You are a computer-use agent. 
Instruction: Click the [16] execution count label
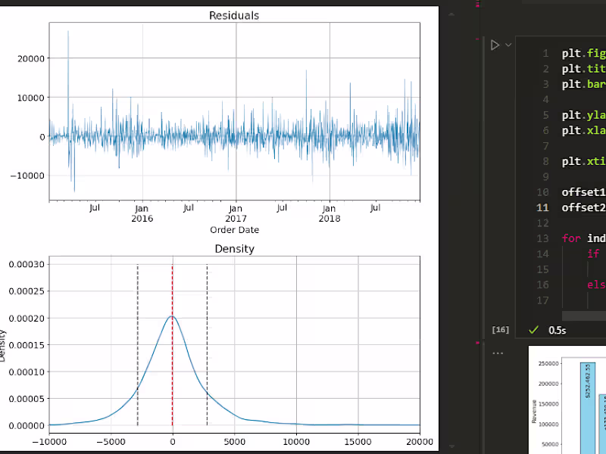(500, 330)
